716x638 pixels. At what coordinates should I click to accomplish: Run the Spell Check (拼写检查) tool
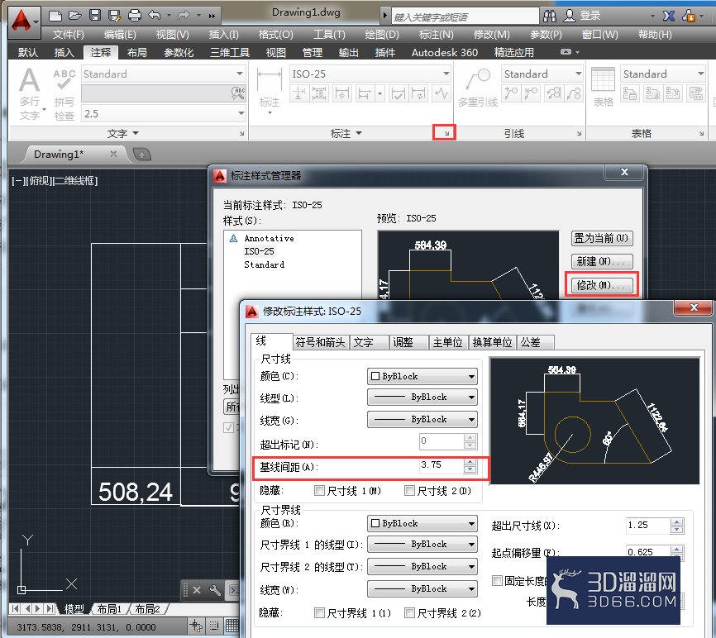point(64,94)
